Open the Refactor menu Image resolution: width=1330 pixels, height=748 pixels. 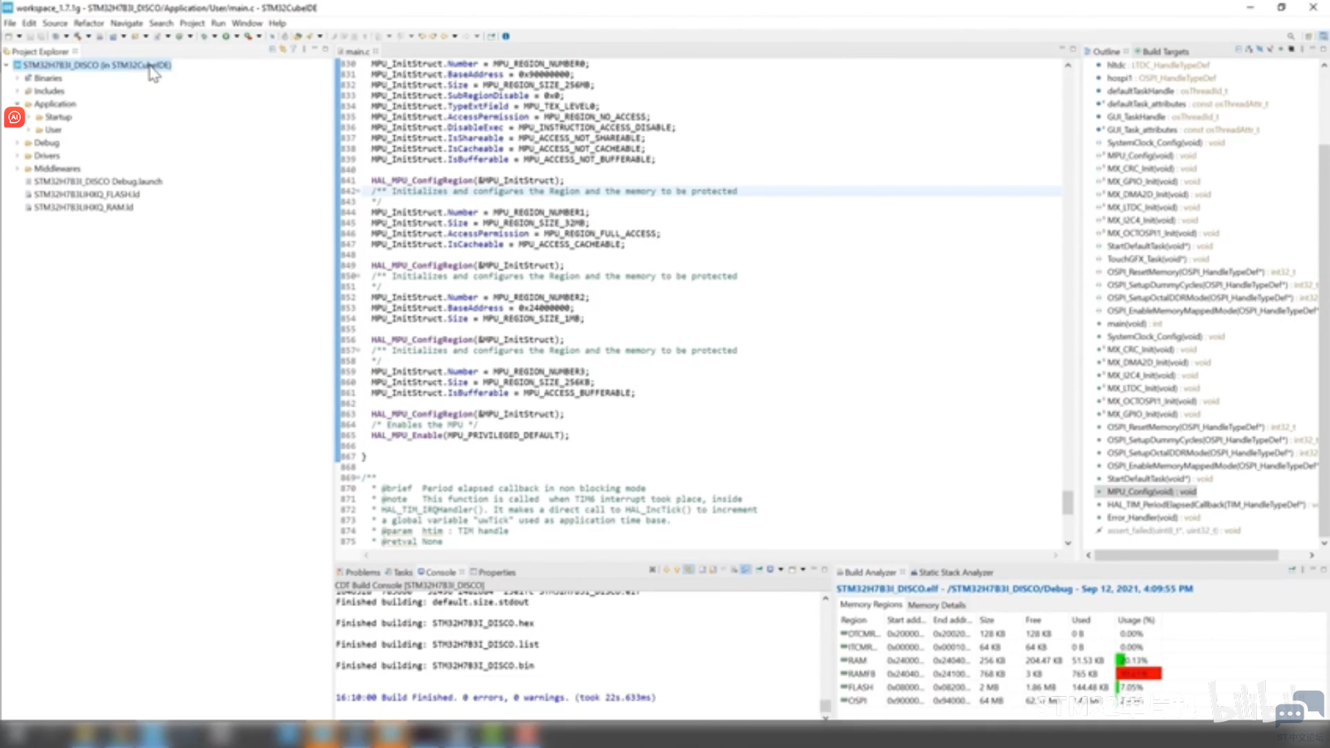click(x=89, y=23)
